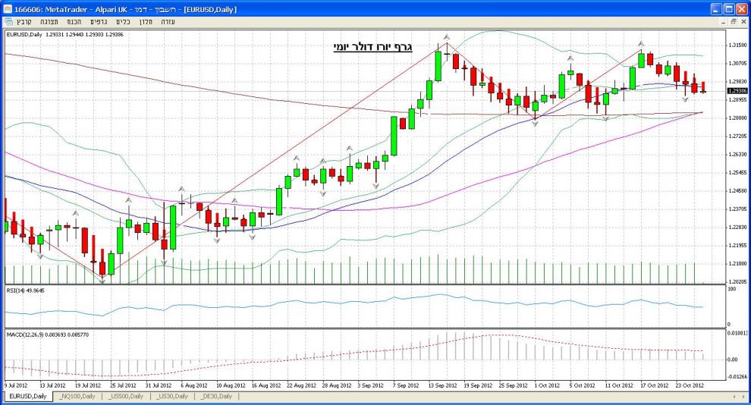
Task: Click the MetaTrader icon in title bar
Action: click(x=8, y=8)
